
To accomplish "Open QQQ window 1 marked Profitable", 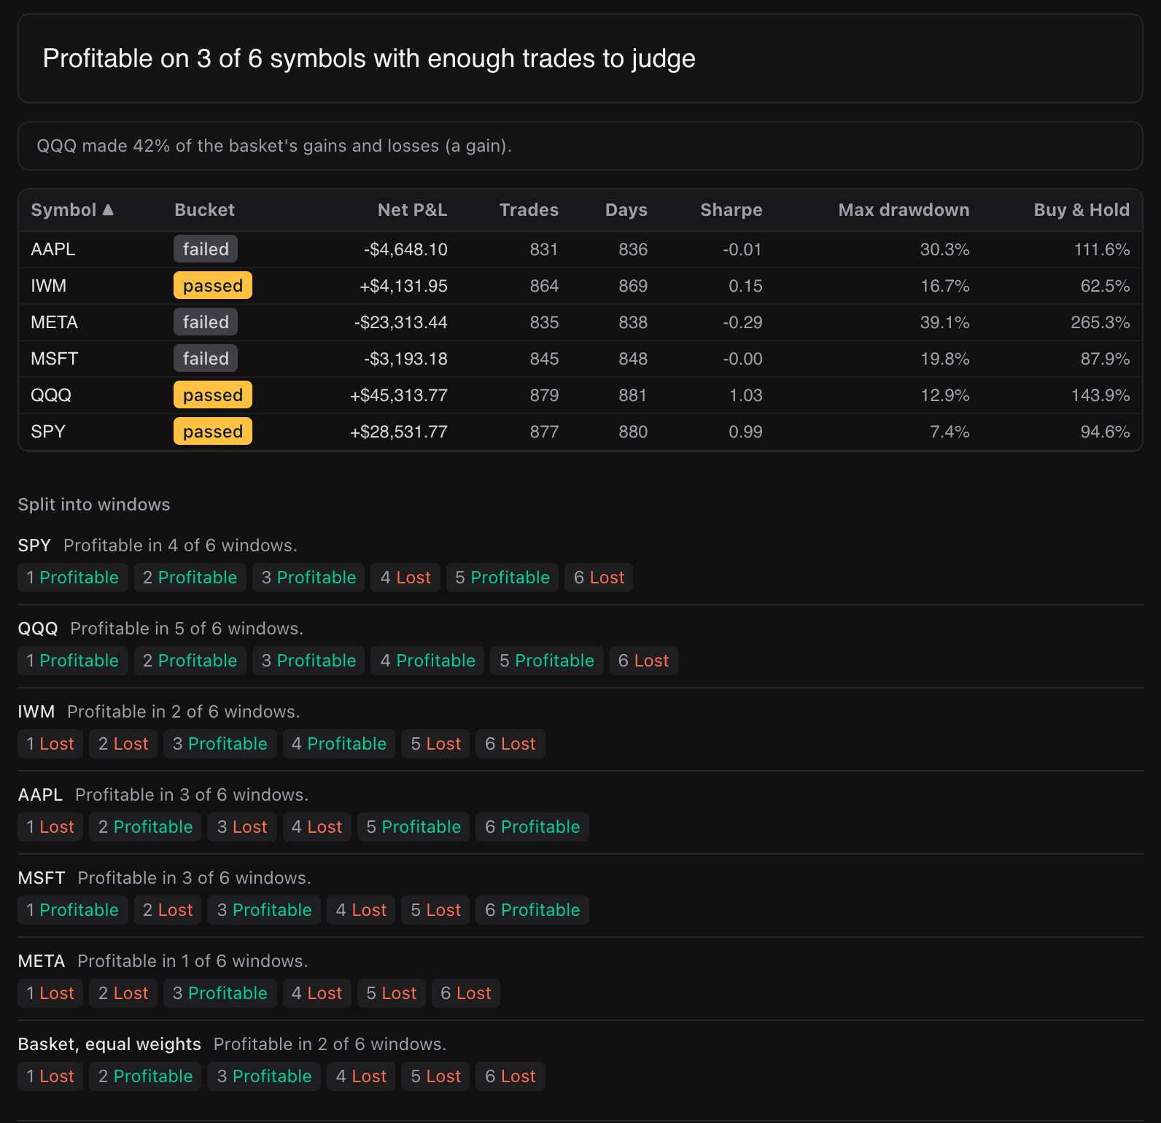I will click(x=73, y=661).
